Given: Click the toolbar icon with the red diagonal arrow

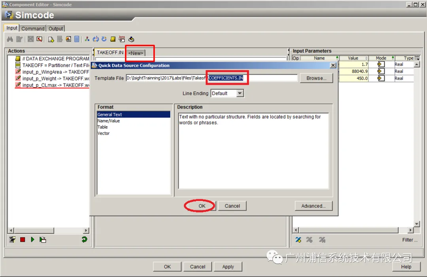Looking at the screenshot, I should point(40,39).
